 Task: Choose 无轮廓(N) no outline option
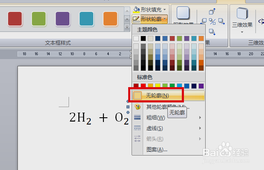168,96
